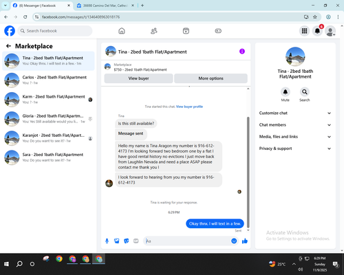Expand Privacy & support section
Image resolution: width=344 pixels, height=275 pixels.
point(295,148)
